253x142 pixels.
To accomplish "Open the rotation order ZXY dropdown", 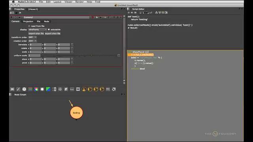I will pos(32,41).
